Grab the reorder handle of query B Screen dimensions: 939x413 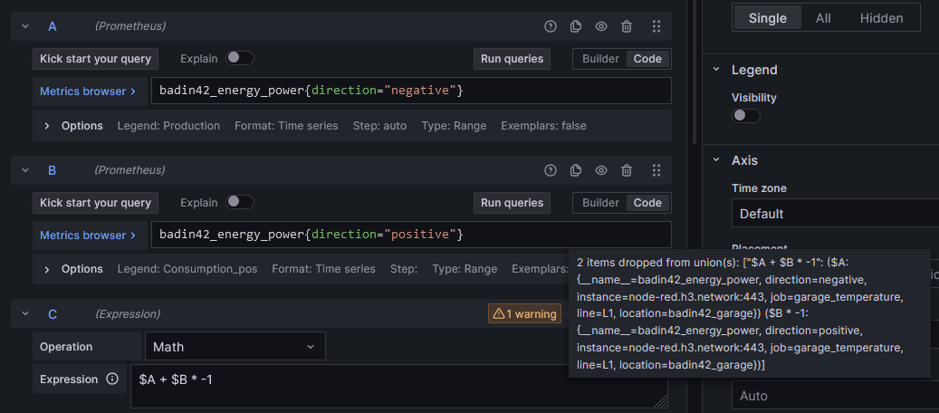(x=656, y=170)
